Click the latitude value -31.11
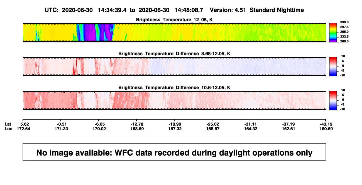The image size is (362, 185). pyautogui.click(x=250, y=124)
